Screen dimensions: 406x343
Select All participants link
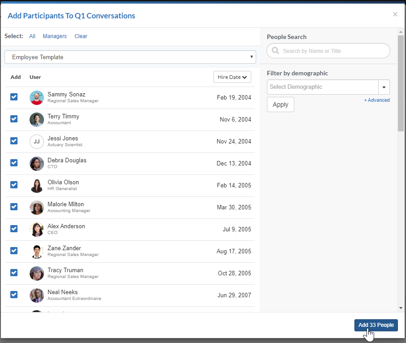(x=32, y=36)
